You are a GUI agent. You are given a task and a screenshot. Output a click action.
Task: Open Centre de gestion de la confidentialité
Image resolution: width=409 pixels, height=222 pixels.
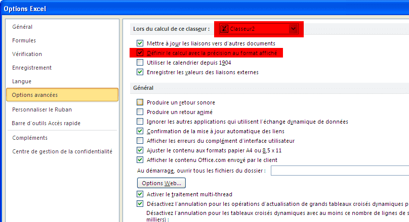coord(62,151)
